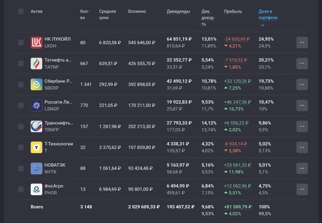Viewport: 322px width, 223px height.
Task: Click the ФосАгро portfolio share 4,75%
Action: coord(265,186)
